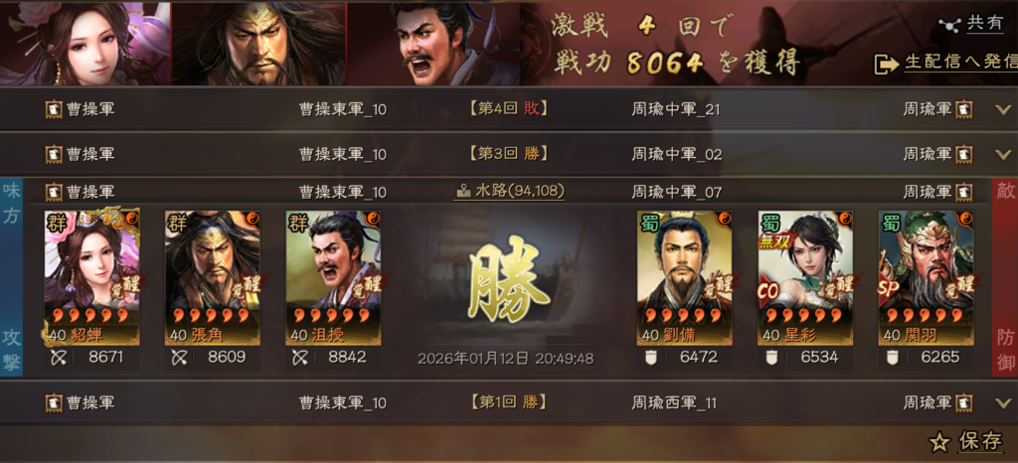Click the yin-yang badge on 関羽 card
The image size is (1018, 463).
[964, 218]
